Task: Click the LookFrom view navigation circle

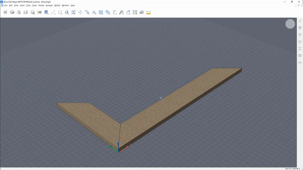Action: pyautogui.click(x=290, y=24)
